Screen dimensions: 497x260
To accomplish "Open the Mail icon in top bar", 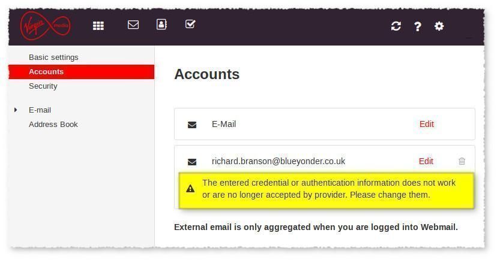I will 133,25.
